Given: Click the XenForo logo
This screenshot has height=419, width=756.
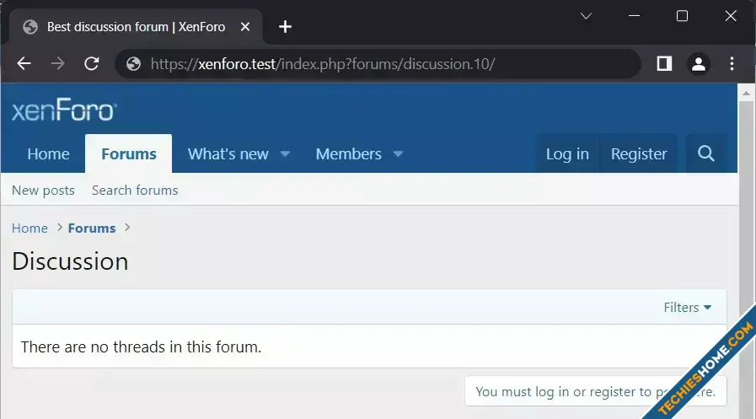Looking at the screenshot, I should (64, 110).
